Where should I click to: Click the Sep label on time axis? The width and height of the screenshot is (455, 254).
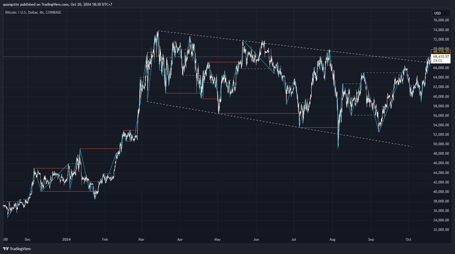point(371,239)
